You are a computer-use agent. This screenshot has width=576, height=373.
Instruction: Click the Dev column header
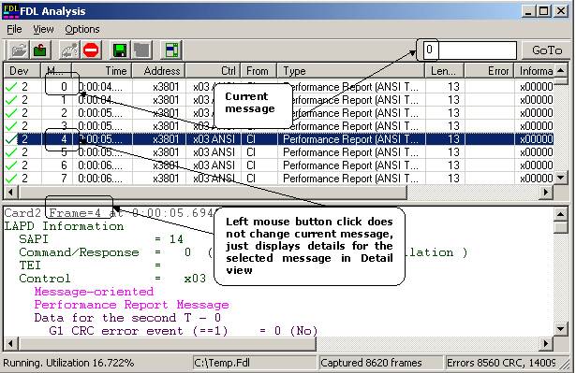[x=22, y=70]
